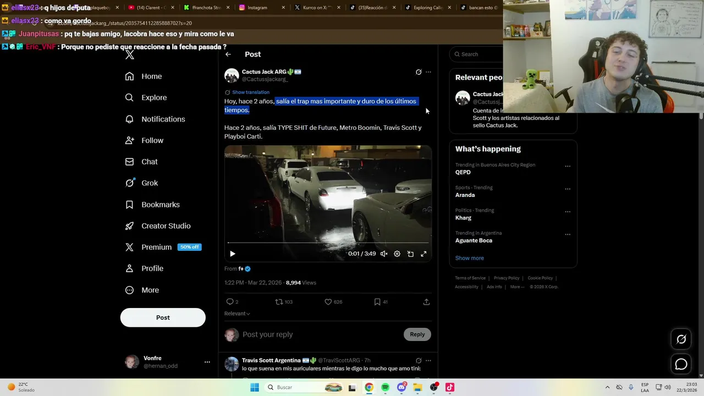The image size is (704, 396).
Task: Open Notifications in the sidebar
Action: pos(155,119)
